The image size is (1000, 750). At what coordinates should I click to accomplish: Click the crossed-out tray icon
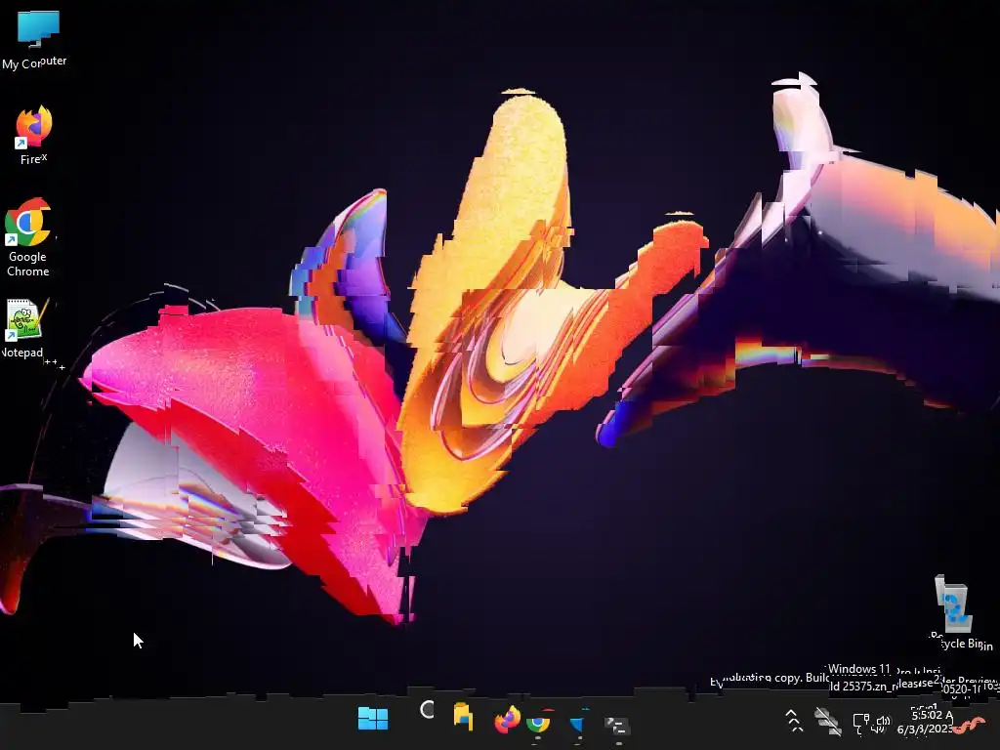tap(828, 722)
